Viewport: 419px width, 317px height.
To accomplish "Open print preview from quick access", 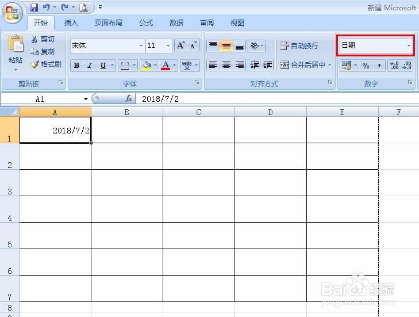I will coord(83,7).
